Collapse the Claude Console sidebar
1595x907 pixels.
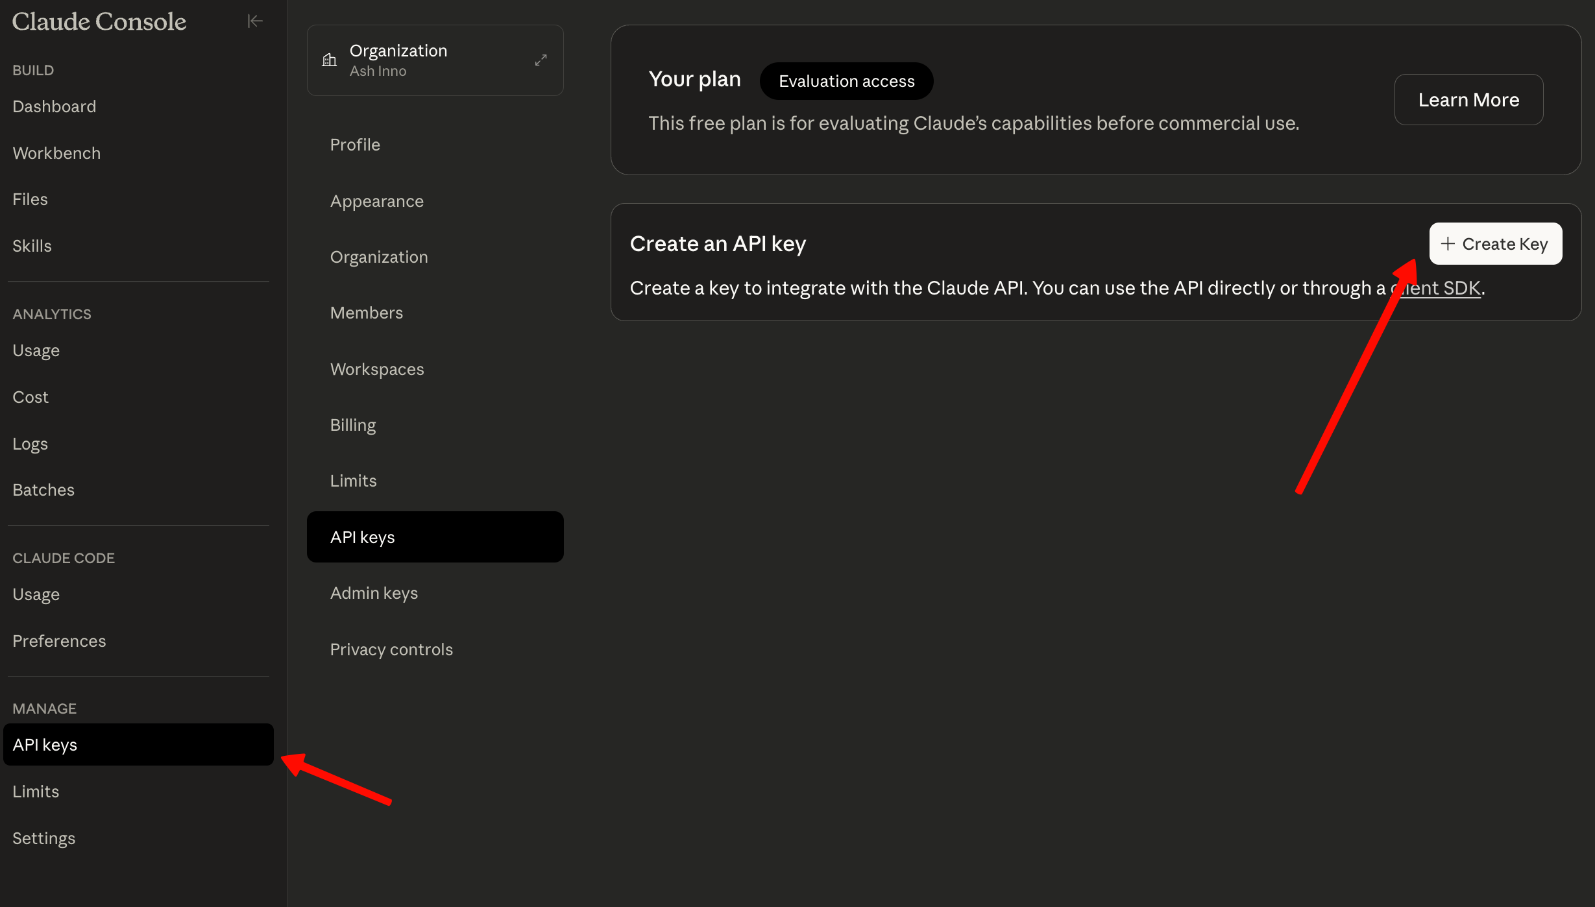point(255,21)
